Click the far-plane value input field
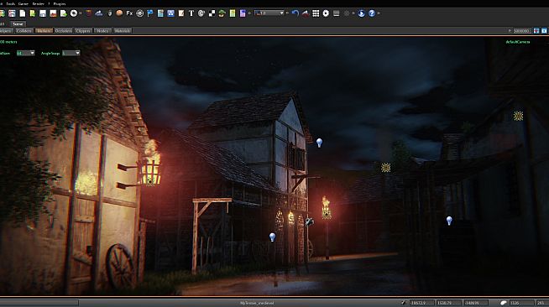549x307 pixels. click(x=522, y=31)
